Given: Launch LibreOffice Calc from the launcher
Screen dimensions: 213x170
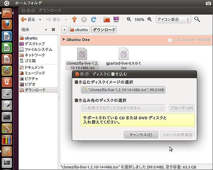Looking at the screenshot, I should coord(7,48).
